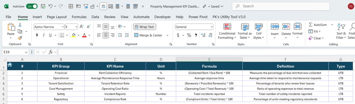Click the Copy icon in Clipboard group
The height and width of the screenshot is (104, 355).
click(x=20, y=31)
